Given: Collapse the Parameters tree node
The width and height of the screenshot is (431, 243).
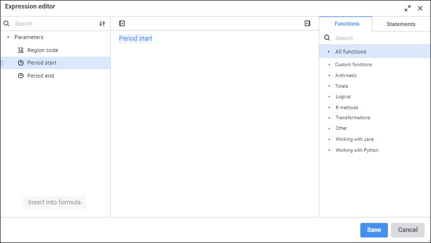Looking at the screenshot, I should pos(8,38).
